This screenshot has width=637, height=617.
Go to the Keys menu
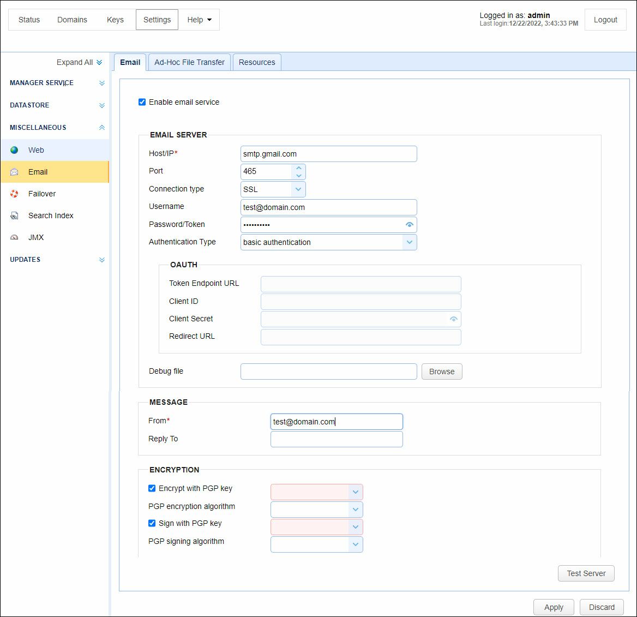pos(115,20)
